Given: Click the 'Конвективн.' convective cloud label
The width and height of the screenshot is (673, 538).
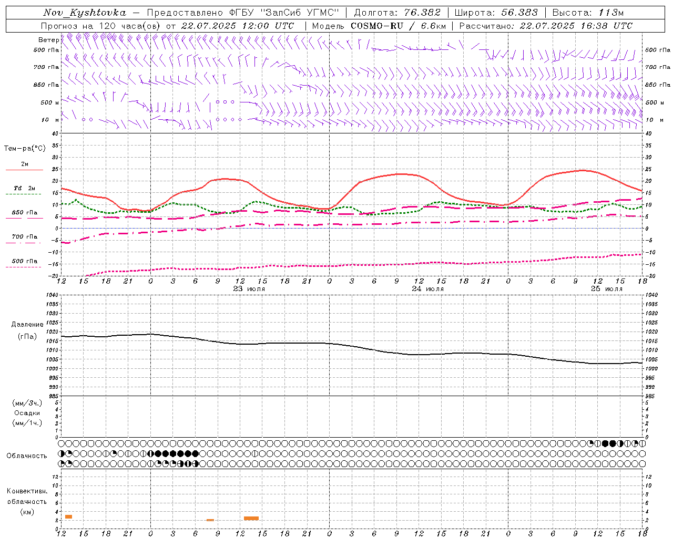Looking at the screenshot, I should pos(27,491).
